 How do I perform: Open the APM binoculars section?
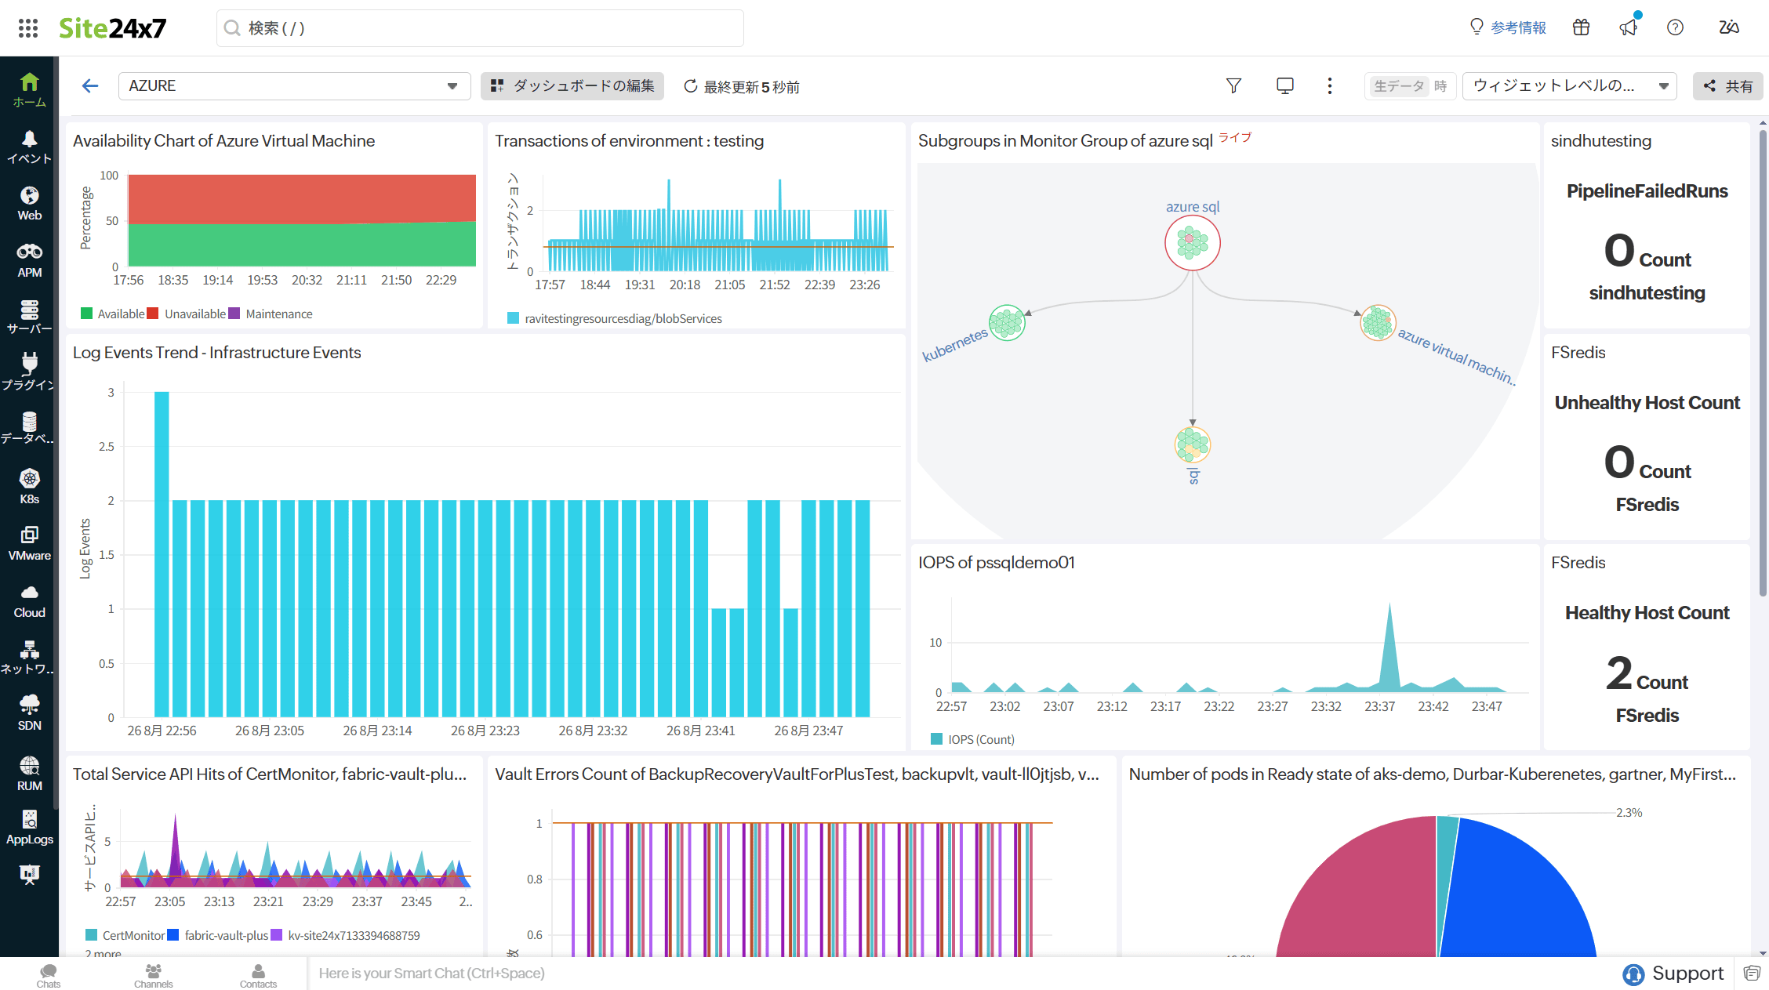point(29,260)
